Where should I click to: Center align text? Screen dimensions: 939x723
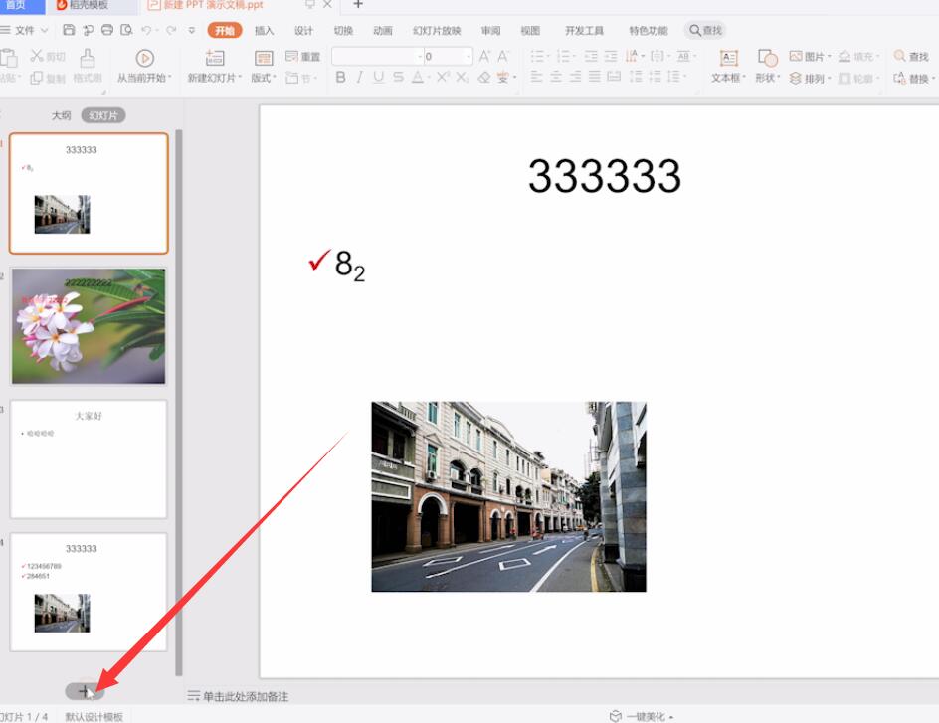click(556, 77)
